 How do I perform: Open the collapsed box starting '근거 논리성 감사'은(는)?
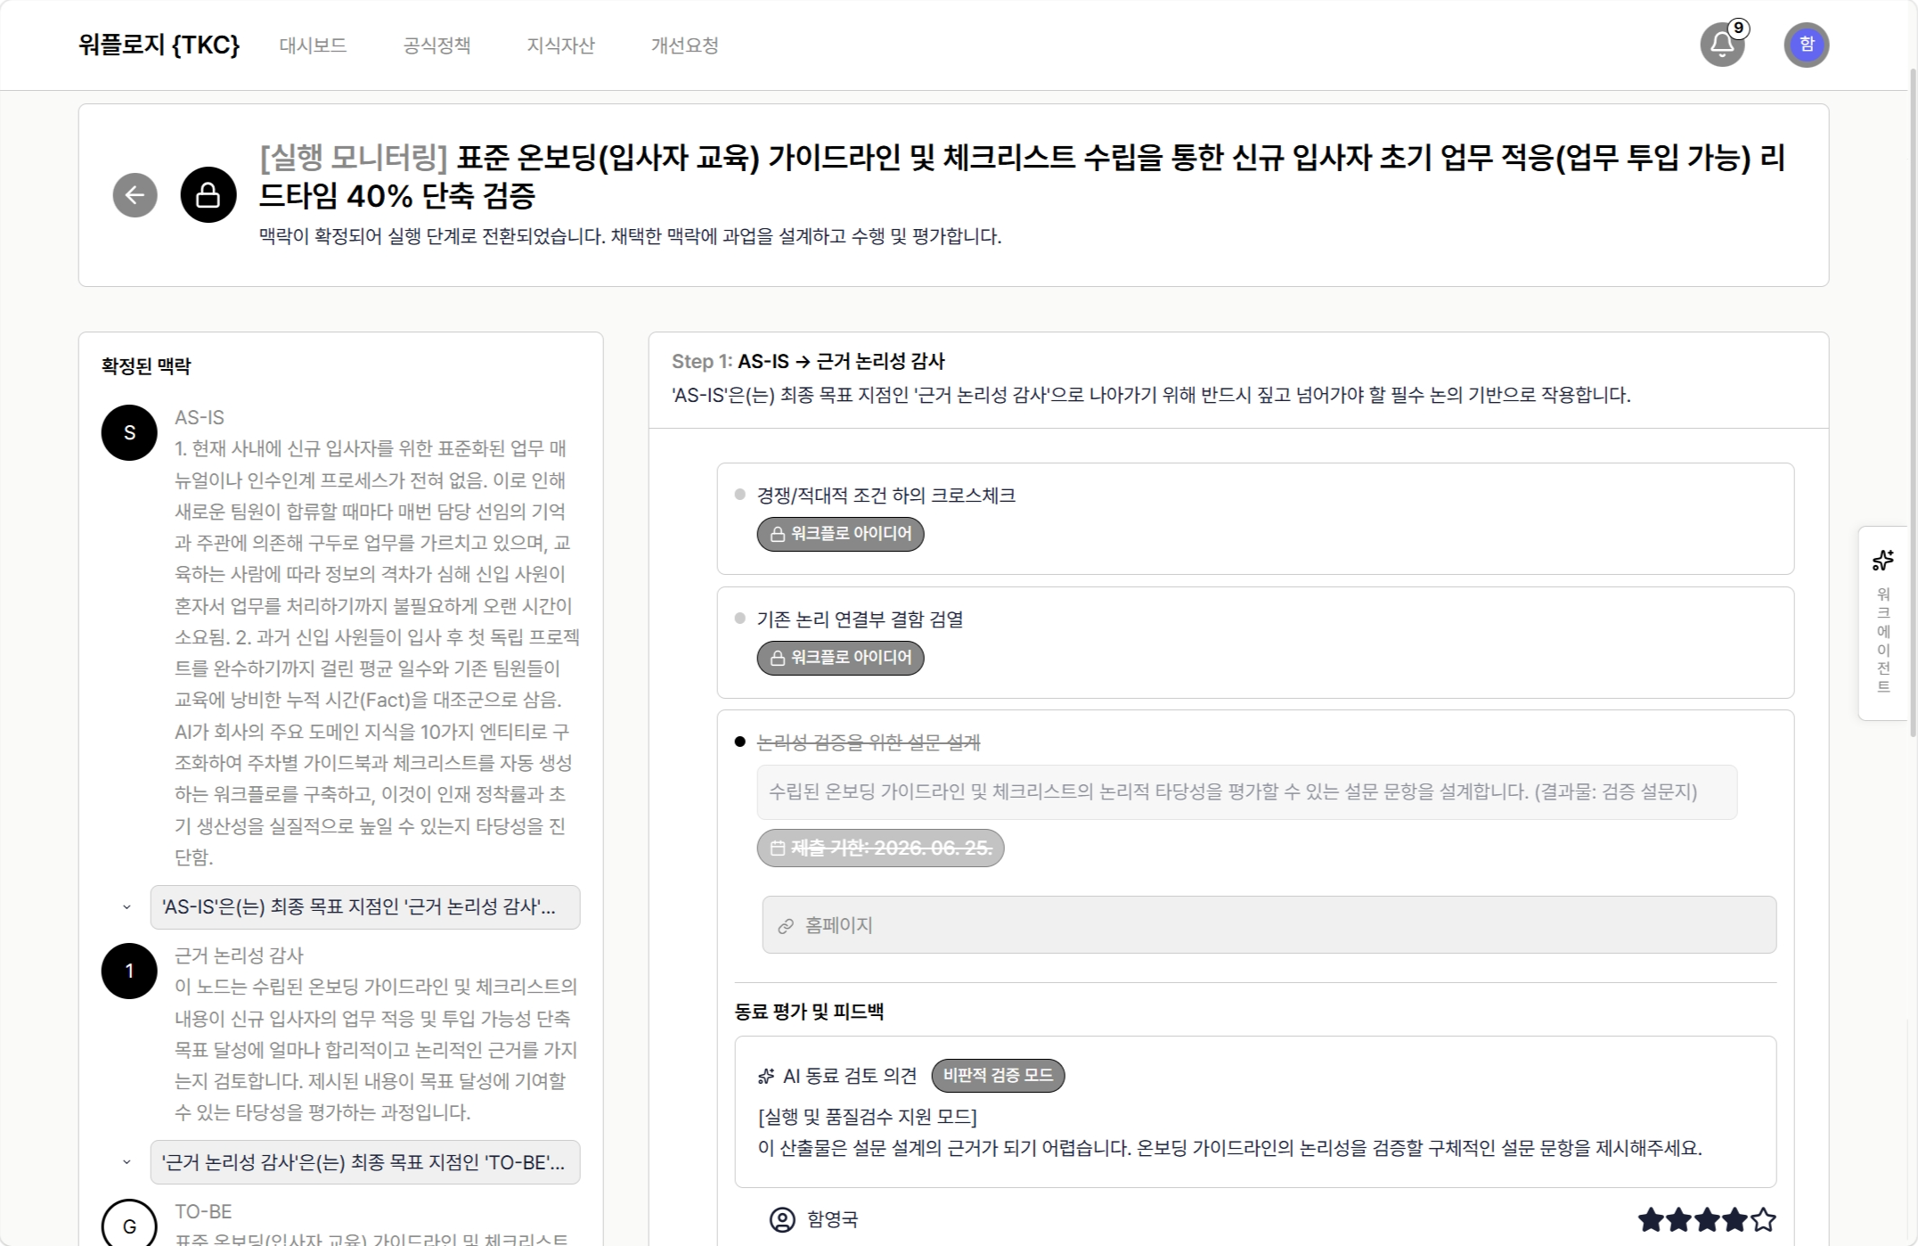tap(365, 1162)
